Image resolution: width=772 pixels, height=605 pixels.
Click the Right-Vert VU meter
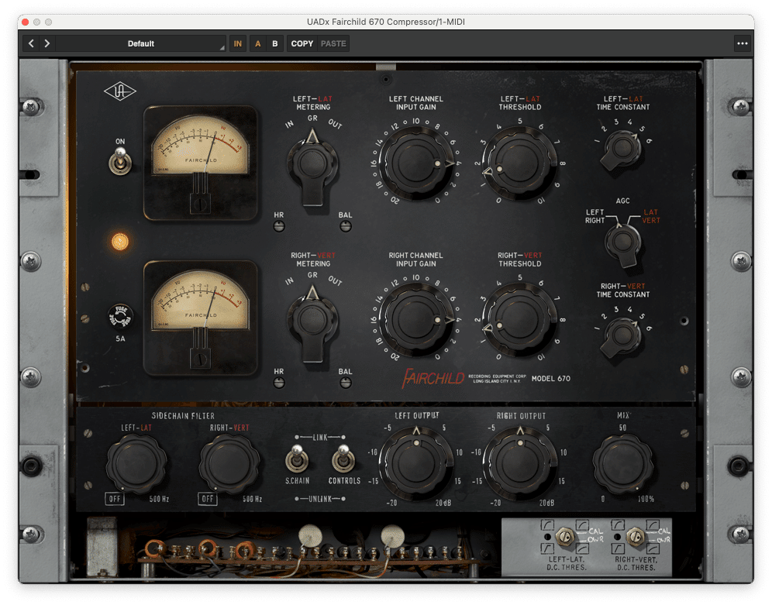(x=201, y=318)
